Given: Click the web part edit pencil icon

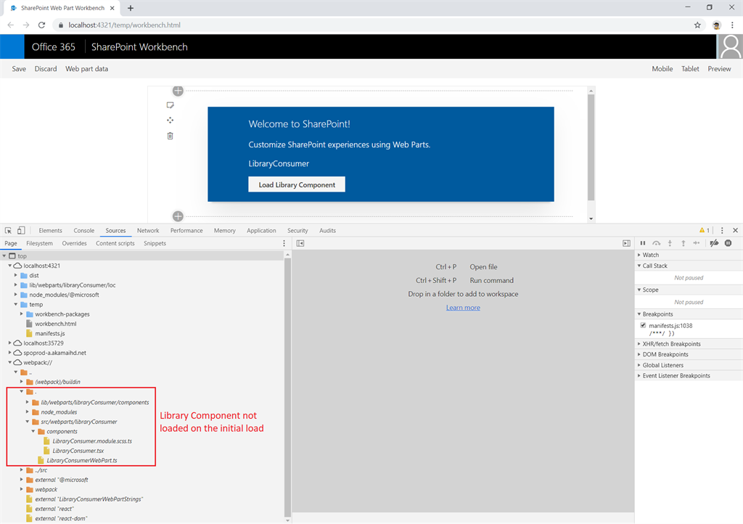Looking at the screenshot, I should point(170,105).
